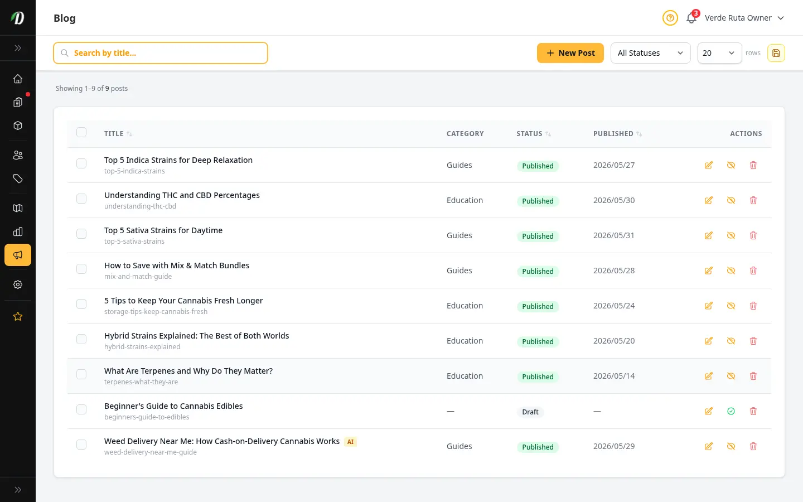
Task: Open Weed Delivery Near Me post title
Action: [x=222, y=441]
